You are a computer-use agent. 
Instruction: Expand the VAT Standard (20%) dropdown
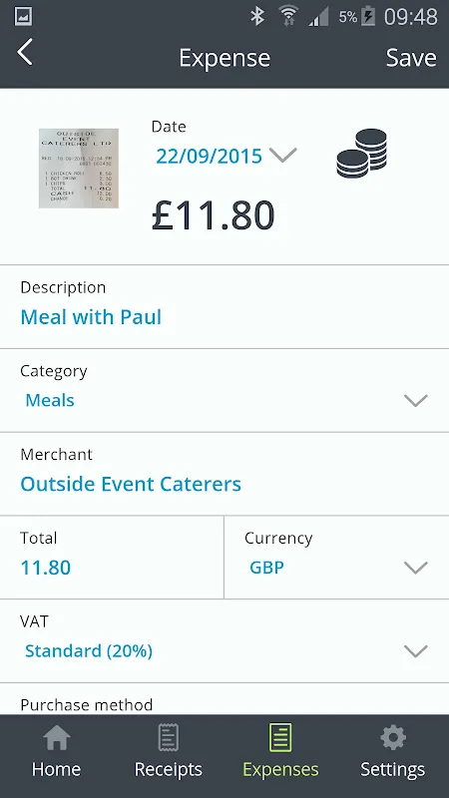[224, 641]
